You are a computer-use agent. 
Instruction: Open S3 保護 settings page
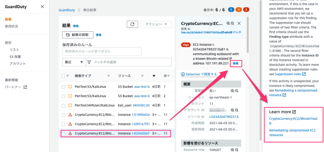tap(15, 57)
